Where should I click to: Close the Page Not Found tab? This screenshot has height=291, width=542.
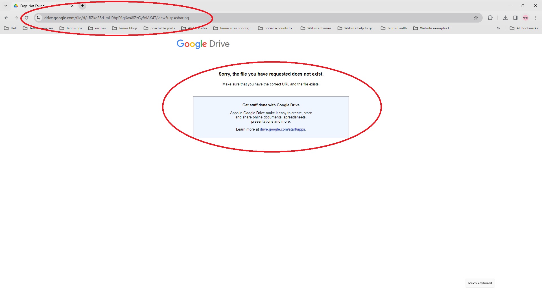tap(72, 6)
